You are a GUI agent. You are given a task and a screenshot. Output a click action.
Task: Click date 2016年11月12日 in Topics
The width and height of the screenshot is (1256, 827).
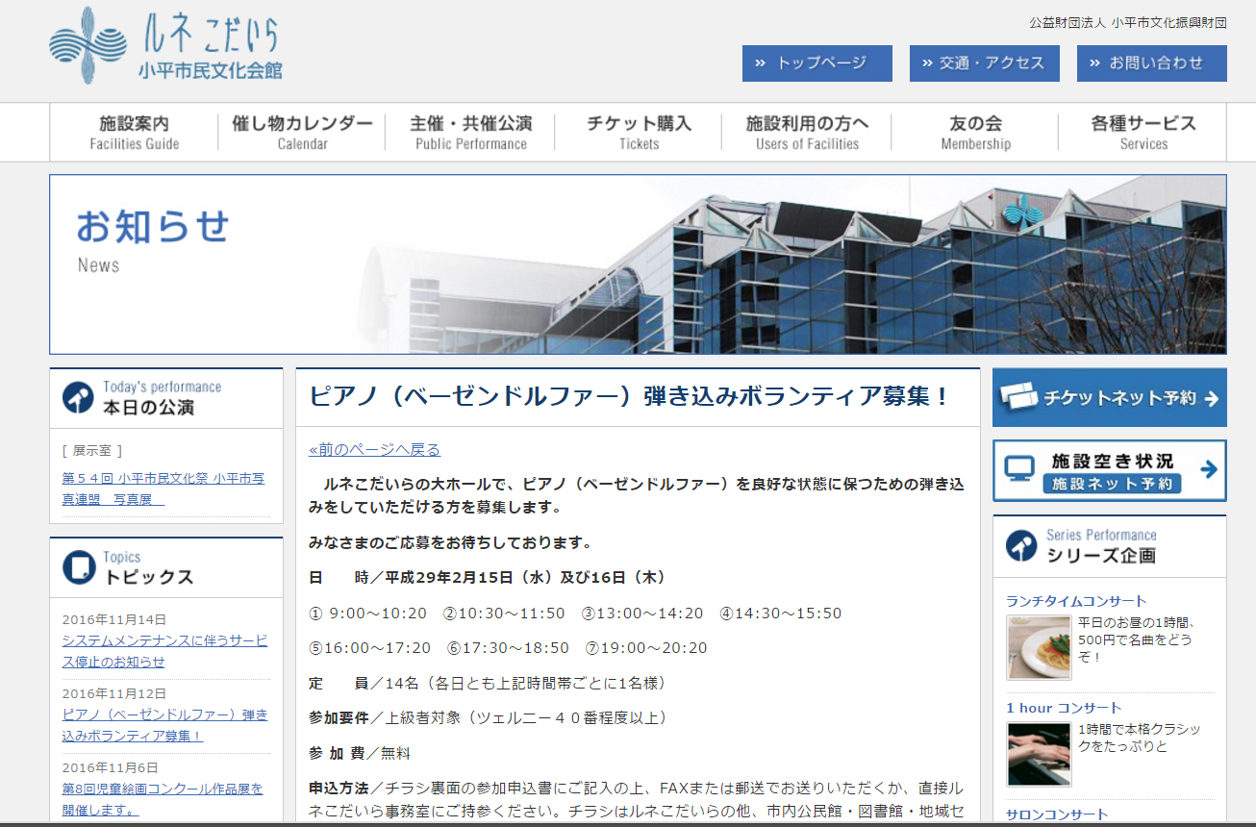pos(114,693)
